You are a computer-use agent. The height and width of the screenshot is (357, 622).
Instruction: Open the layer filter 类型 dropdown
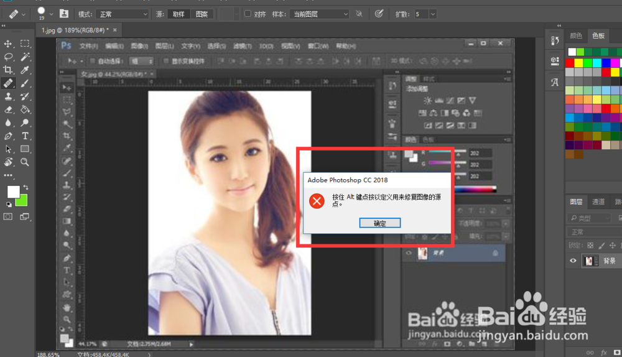pos(589,218)
